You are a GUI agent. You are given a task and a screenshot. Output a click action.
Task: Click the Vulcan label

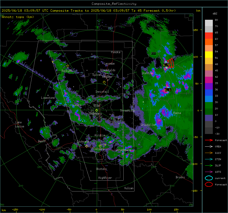(x=129, y=188)
